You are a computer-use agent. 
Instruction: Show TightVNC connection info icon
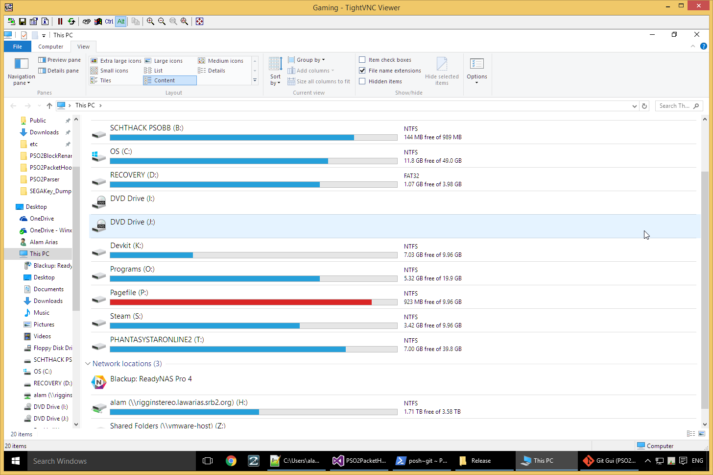pos(45,21)
